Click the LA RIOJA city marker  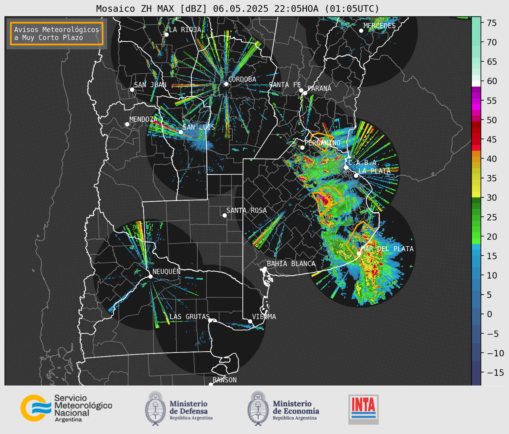167,35
